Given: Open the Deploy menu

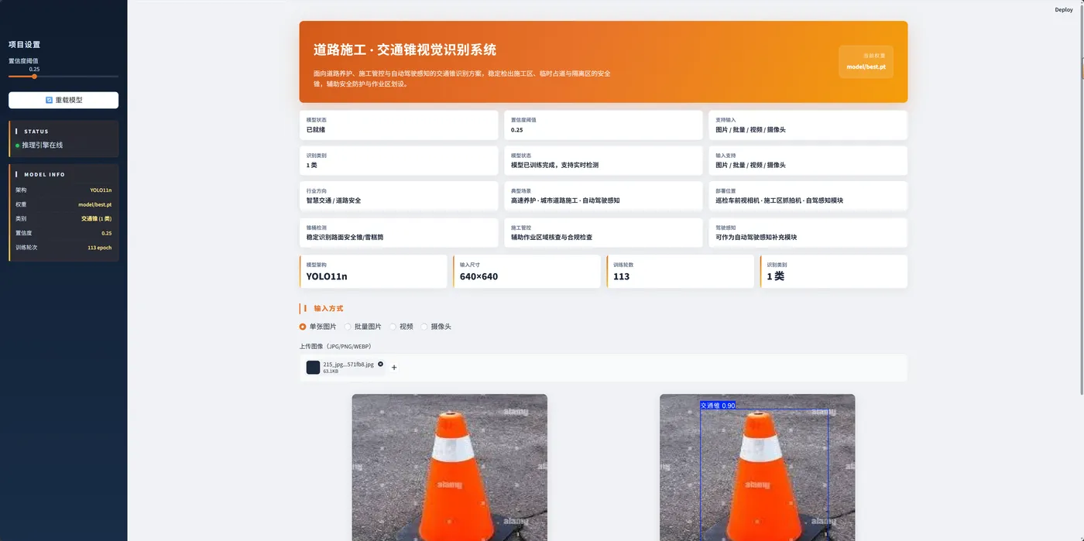Looking at the screenshot, I should (x=1064, y=9).
